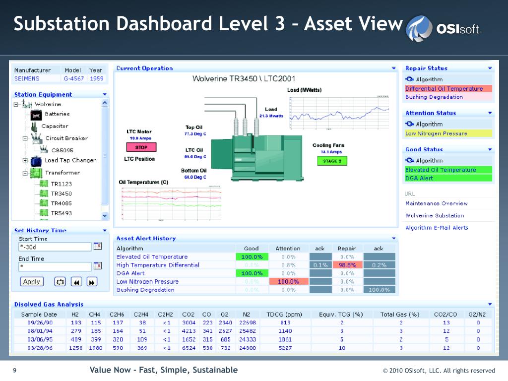Select Low Nitrogen Pressure attention alert
The width and height of the screenshot is (508, 381).
(448, 133)
